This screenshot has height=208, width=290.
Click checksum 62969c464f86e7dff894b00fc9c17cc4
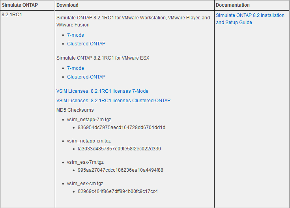118,191
